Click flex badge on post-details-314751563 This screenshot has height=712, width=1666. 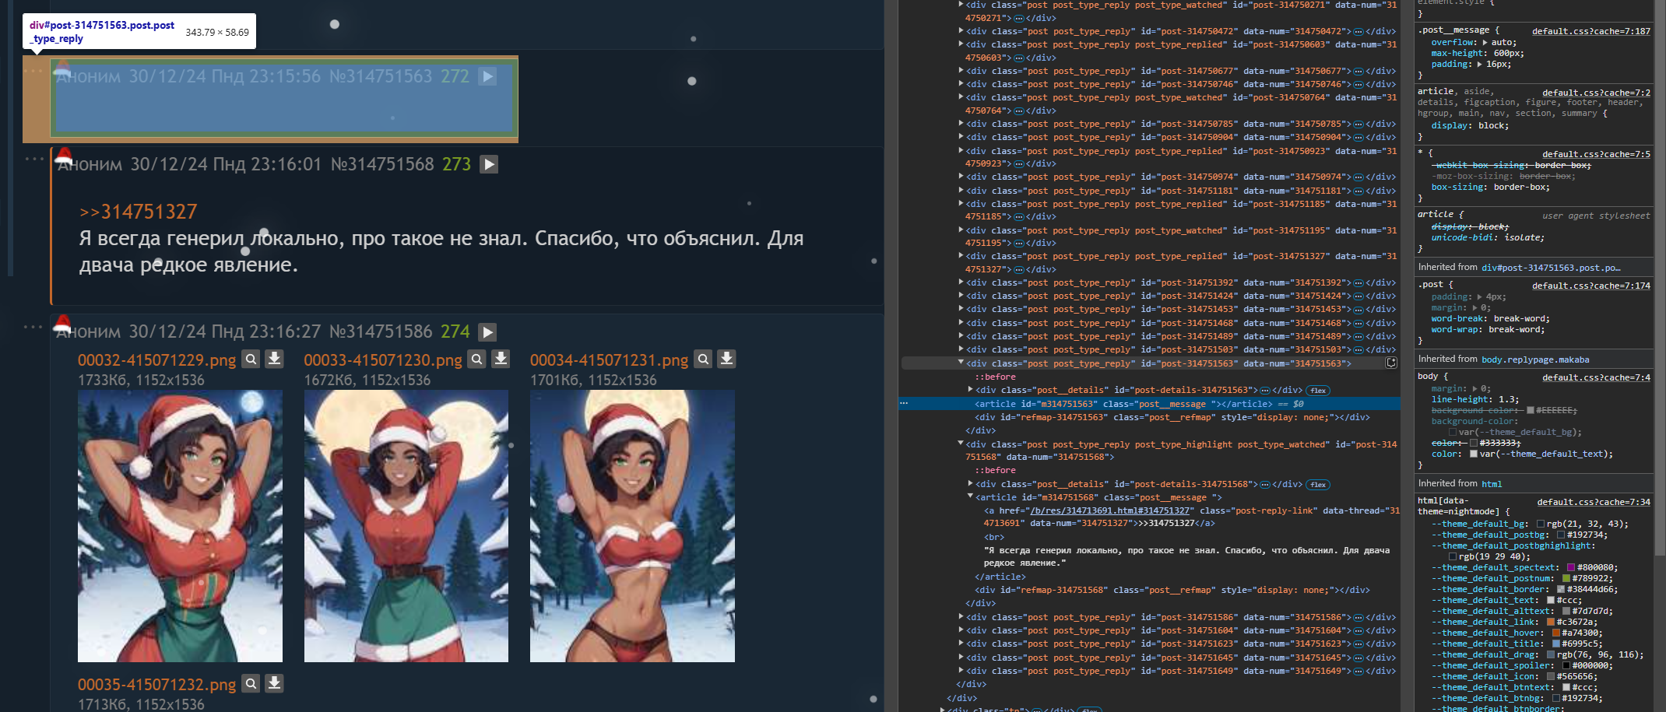click(x=1318, y=391)
